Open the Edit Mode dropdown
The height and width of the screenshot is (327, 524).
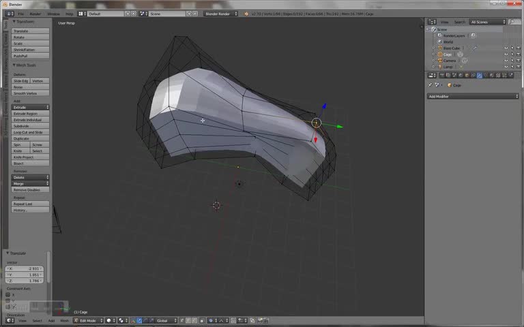[88, 320]
